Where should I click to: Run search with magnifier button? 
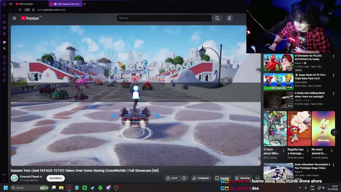[x=217, y=18]
